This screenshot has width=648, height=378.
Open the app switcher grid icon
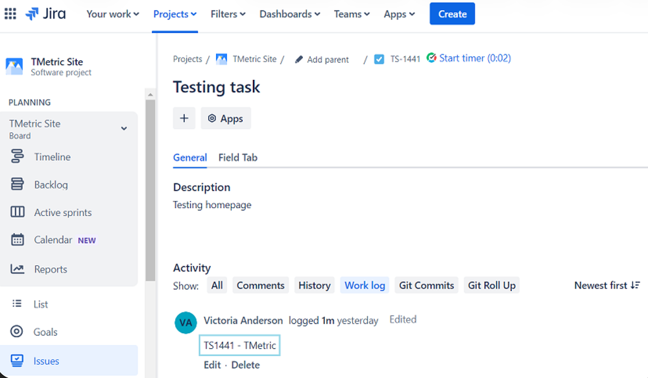(x=10, y=14)
